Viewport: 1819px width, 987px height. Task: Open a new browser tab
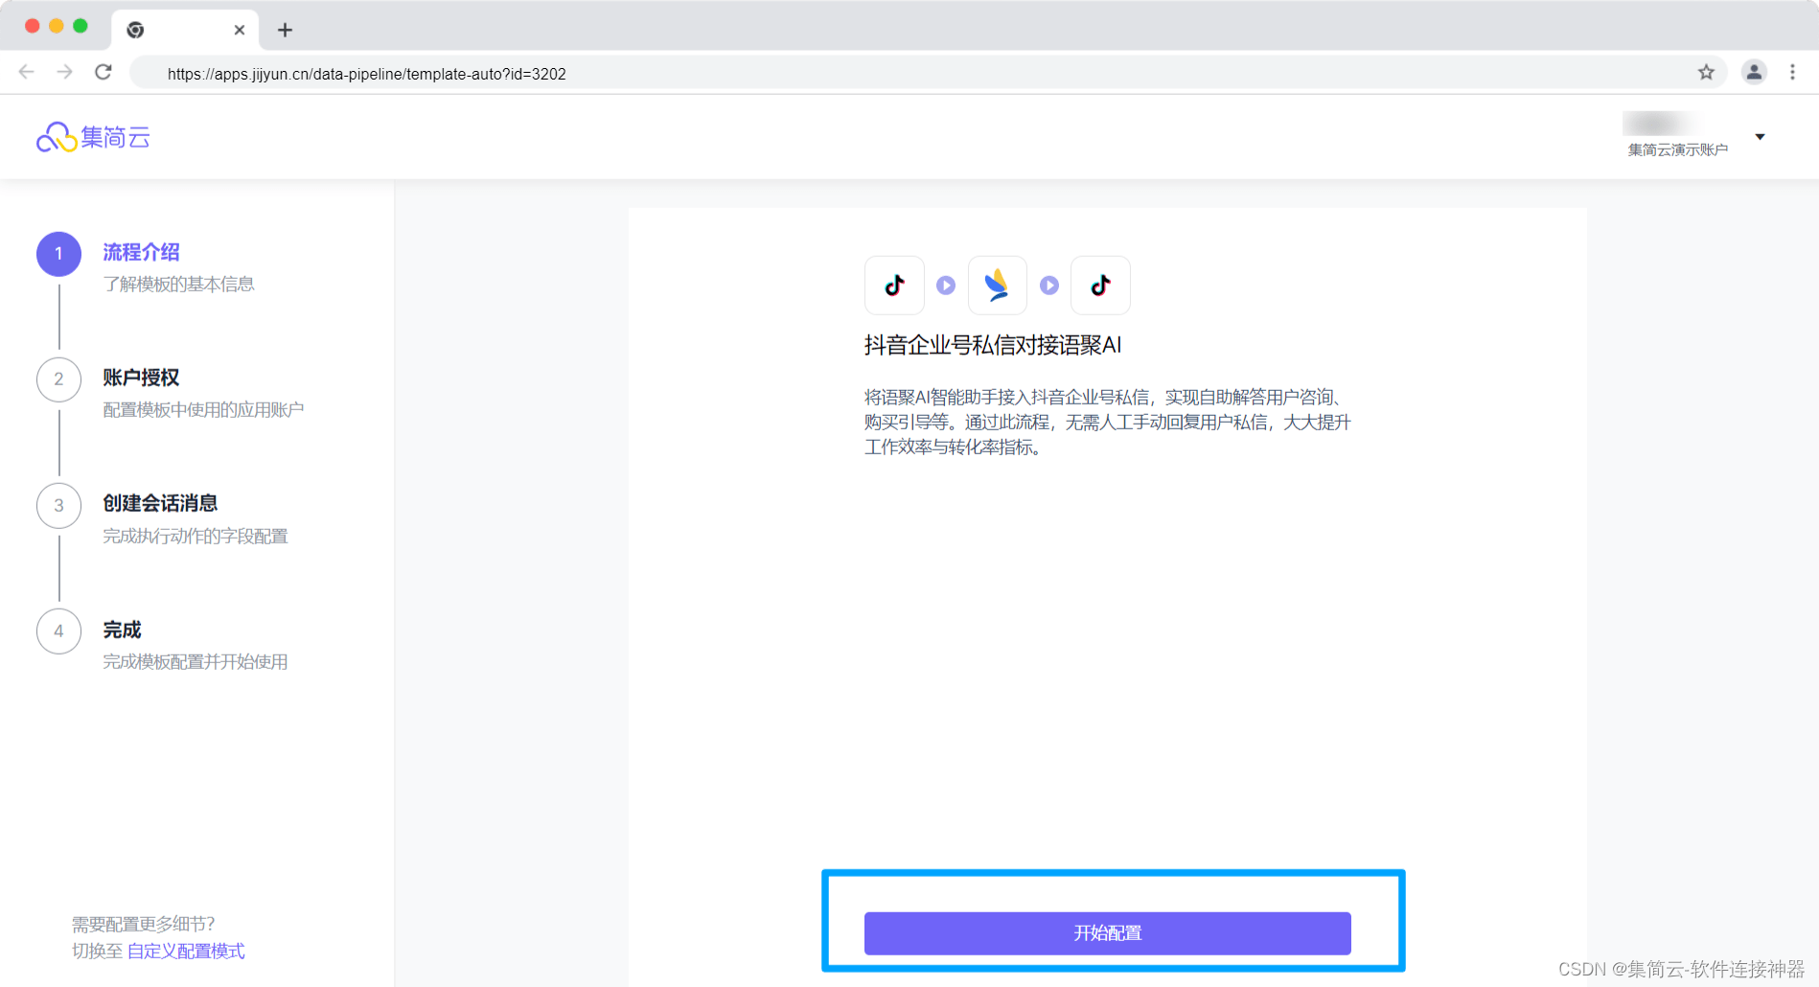pyautogui.click(x=285, y=30)
